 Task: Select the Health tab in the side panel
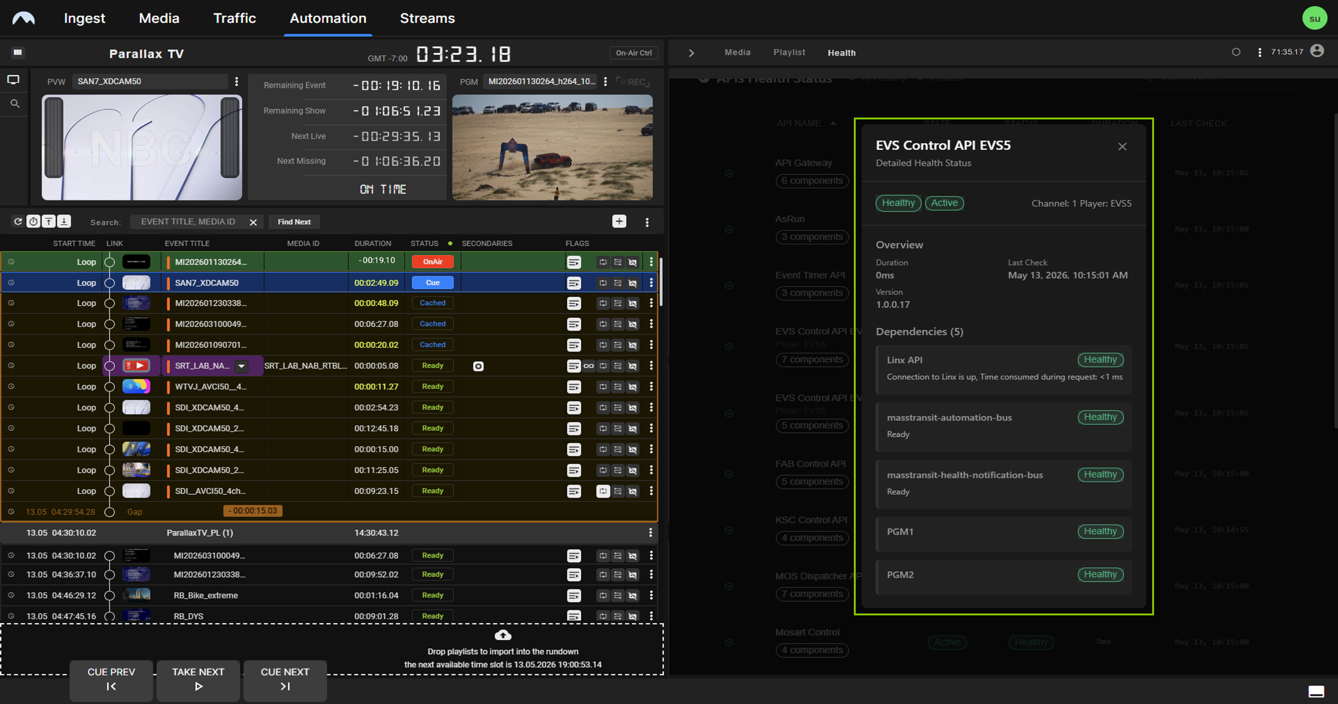click(x=841, y=53)
